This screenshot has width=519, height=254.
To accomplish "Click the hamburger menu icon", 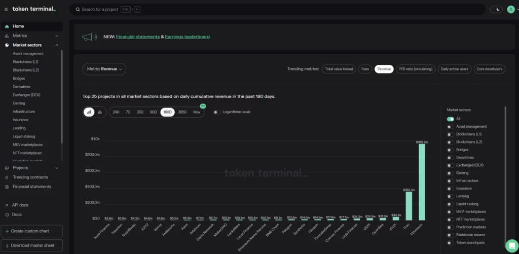I will (x=6, y=9).
